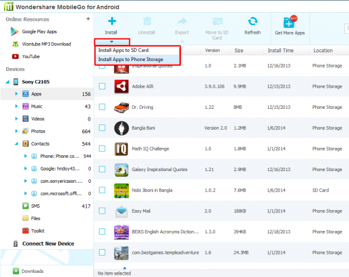This screenshot has height=277, width=349.
Task: Open the Photos category
Action: (38, 132)
